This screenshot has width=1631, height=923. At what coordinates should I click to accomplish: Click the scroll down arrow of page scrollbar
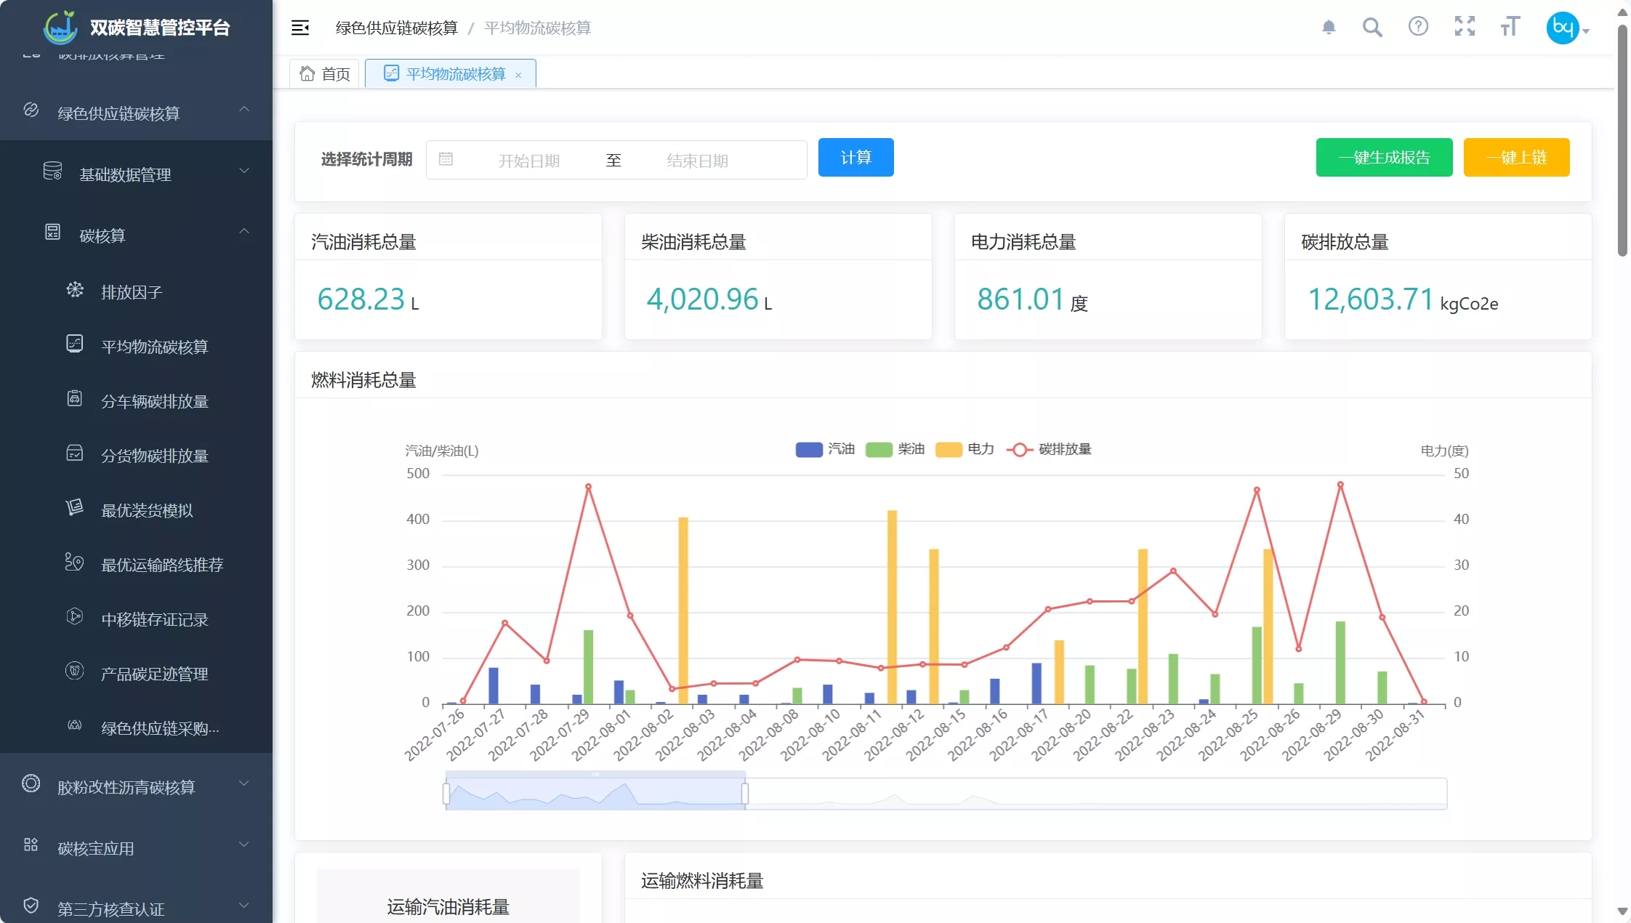pos(1622,911)
